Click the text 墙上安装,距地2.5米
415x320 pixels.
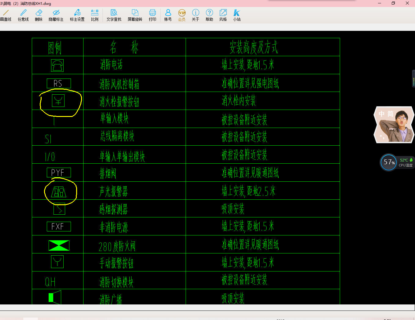[249, 191]
